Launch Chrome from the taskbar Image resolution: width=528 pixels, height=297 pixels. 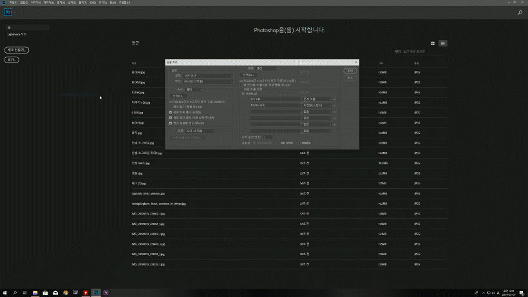(65, 292)
